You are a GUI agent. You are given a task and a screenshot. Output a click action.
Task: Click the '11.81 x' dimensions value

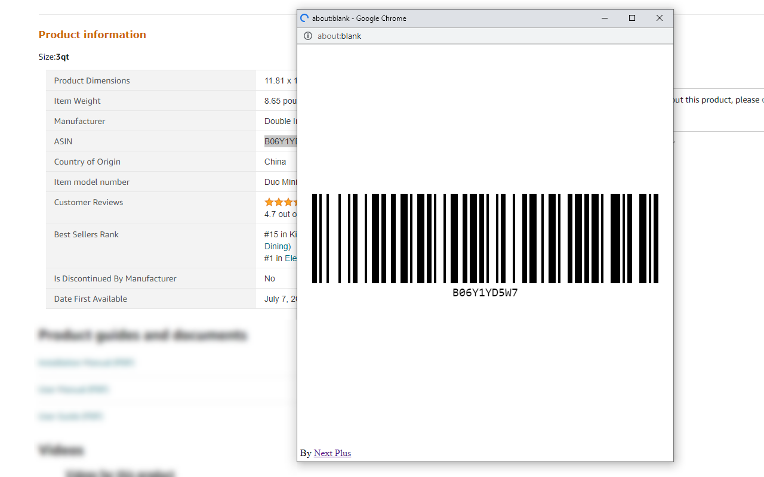click(x=281, y=80)
